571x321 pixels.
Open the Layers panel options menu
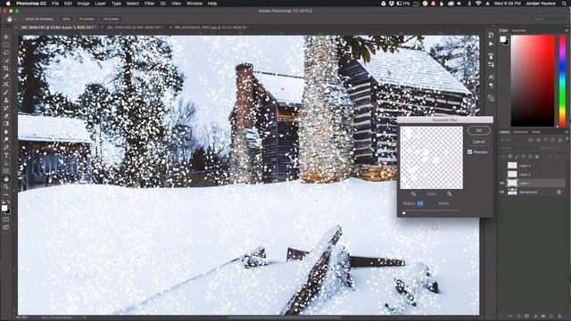[567, 132]
